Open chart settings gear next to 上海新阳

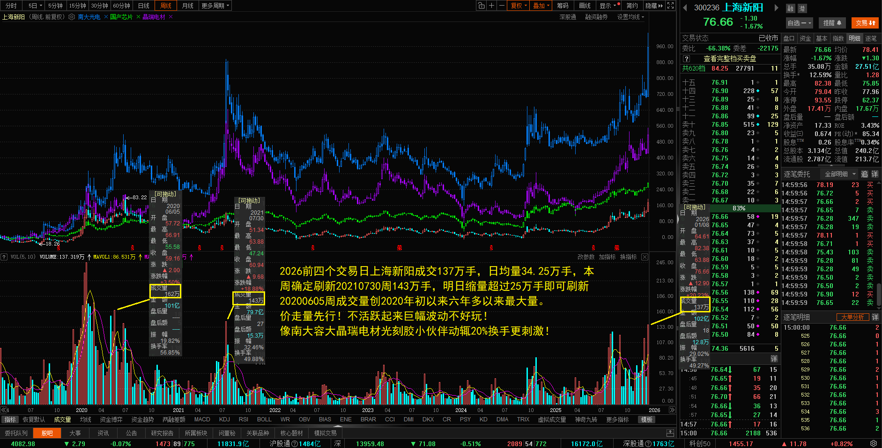coord(72,17)
